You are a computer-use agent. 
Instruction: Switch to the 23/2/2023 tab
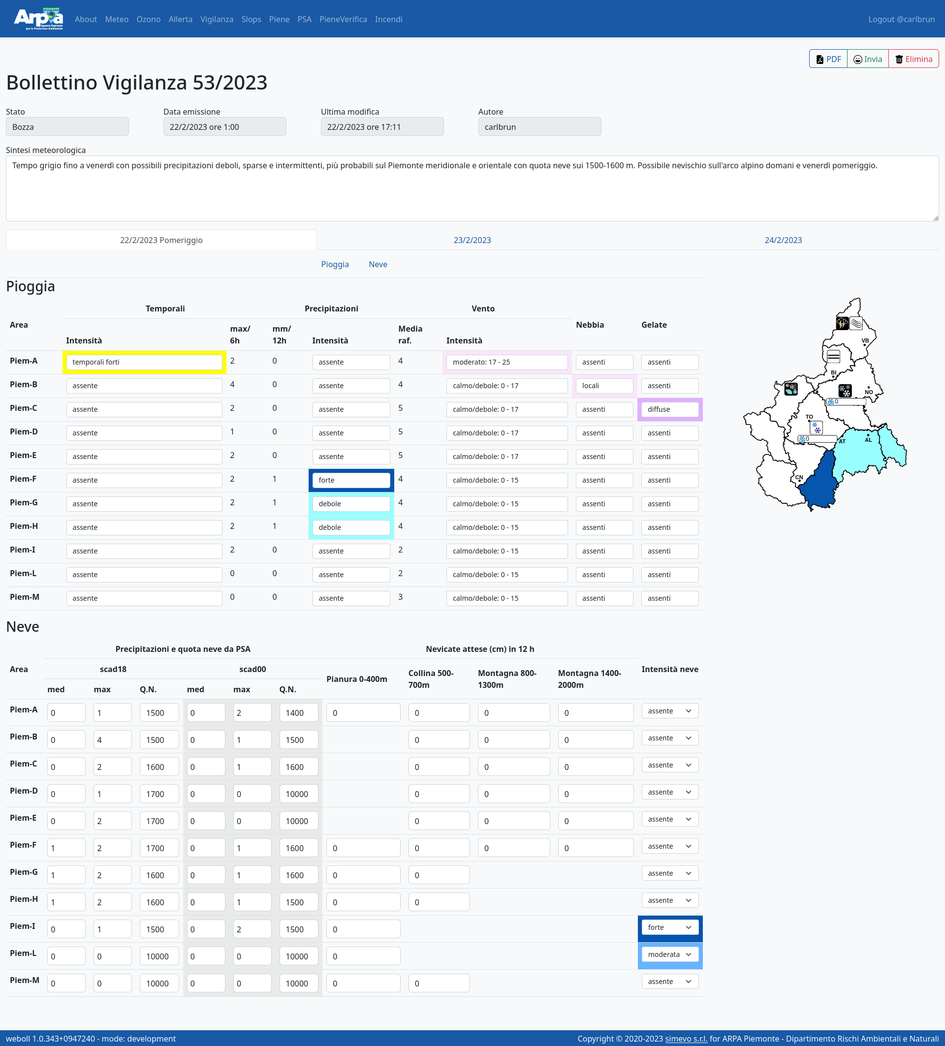click(x=472, y=240)
